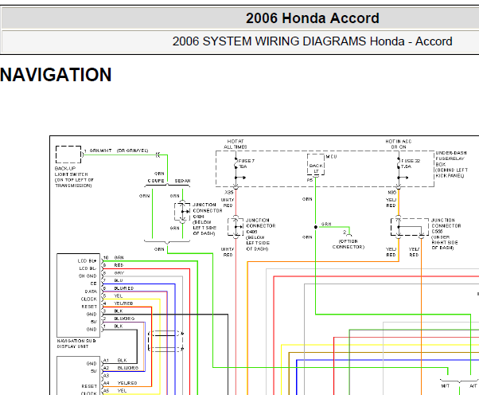The image size is (479, 395).
Task: Click the "2006 SYSTEM WIRING DIAGRAMS Honda - Accord" subtitle
Action: 312,41
